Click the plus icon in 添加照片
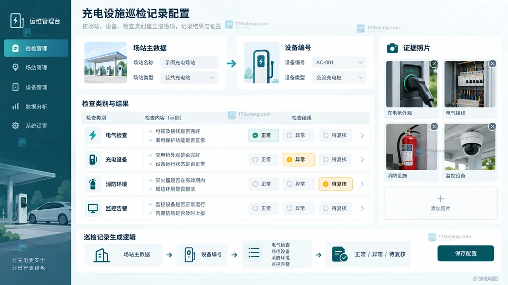 point(441,199)
